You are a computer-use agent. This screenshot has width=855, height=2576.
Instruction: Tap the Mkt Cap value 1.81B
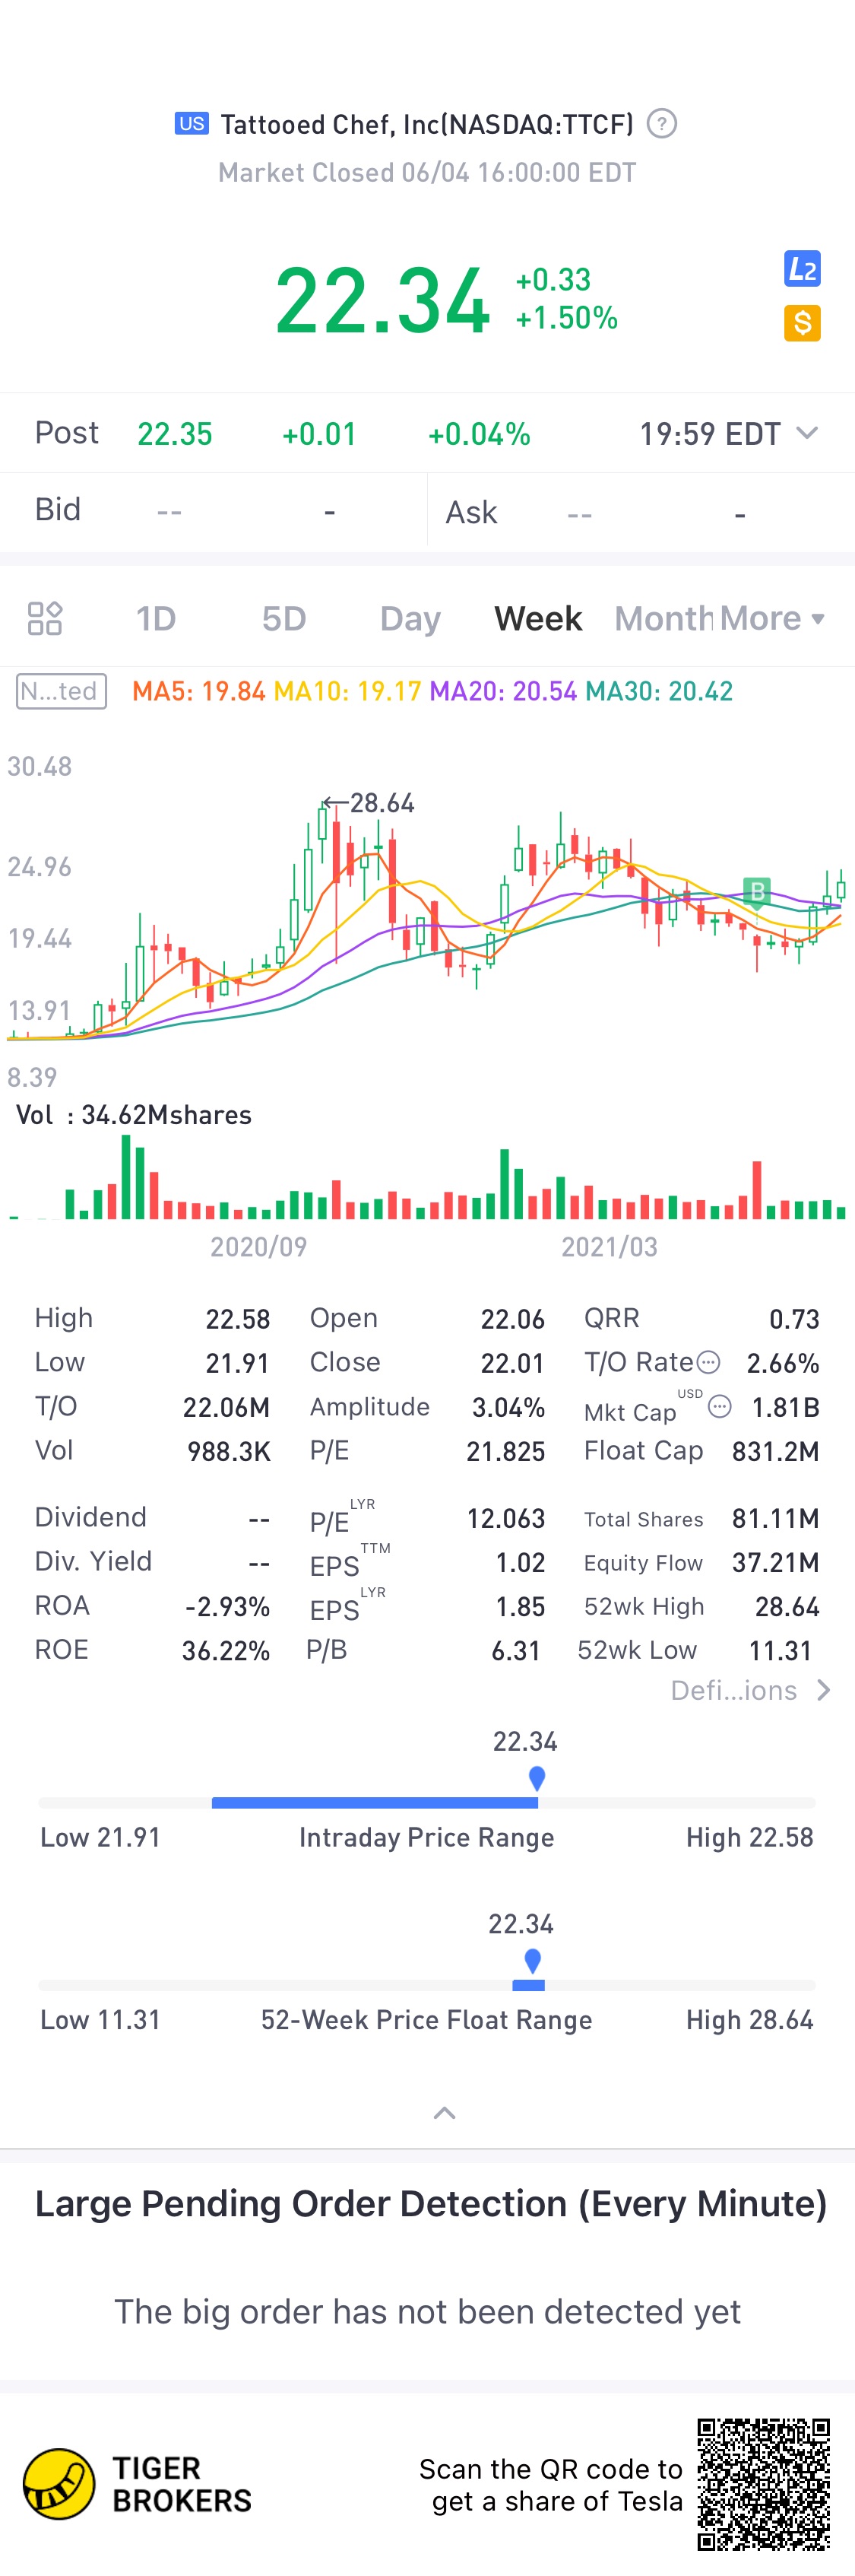785,1407
